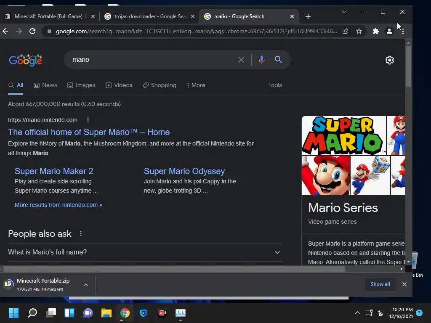Bookmark this page with the star icon

coord(359,31)
